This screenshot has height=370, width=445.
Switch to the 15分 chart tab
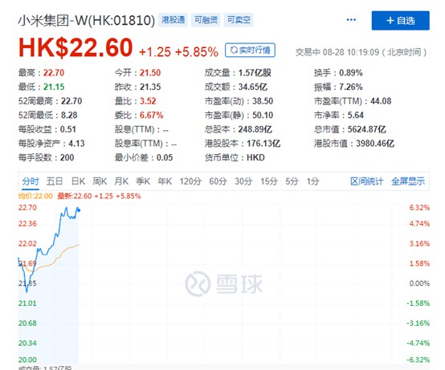pyautogui.click(x=269, y=181)
